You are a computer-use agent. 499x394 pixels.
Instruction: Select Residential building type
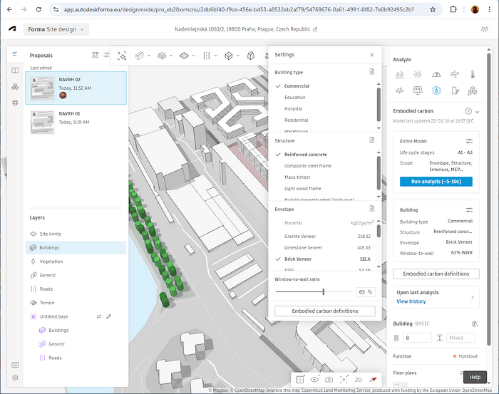(x=297, y=120)
